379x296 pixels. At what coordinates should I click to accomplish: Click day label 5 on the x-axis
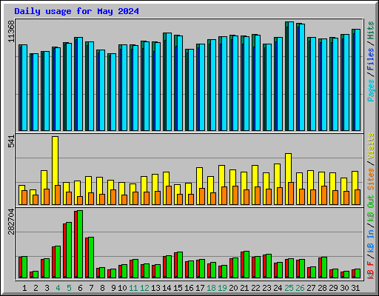69,288
